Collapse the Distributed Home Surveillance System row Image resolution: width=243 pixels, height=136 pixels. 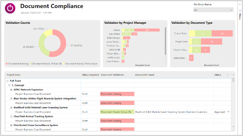[11, 125]
